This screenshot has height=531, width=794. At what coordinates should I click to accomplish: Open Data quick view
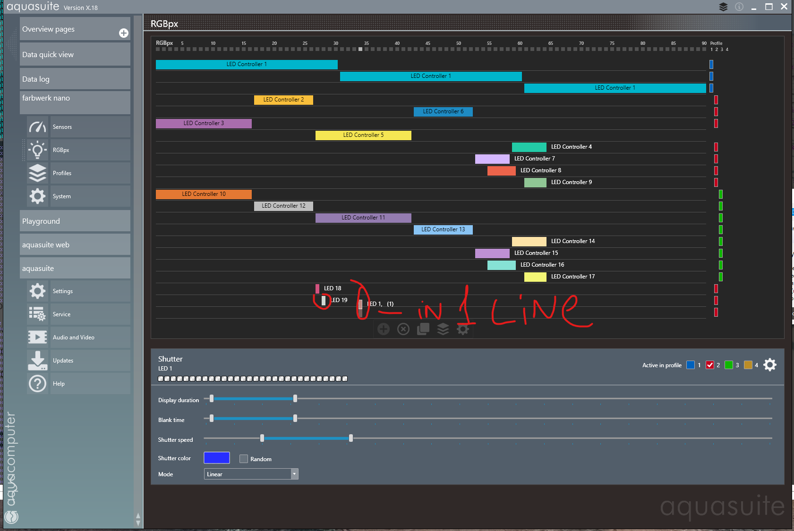pos(75,54)
